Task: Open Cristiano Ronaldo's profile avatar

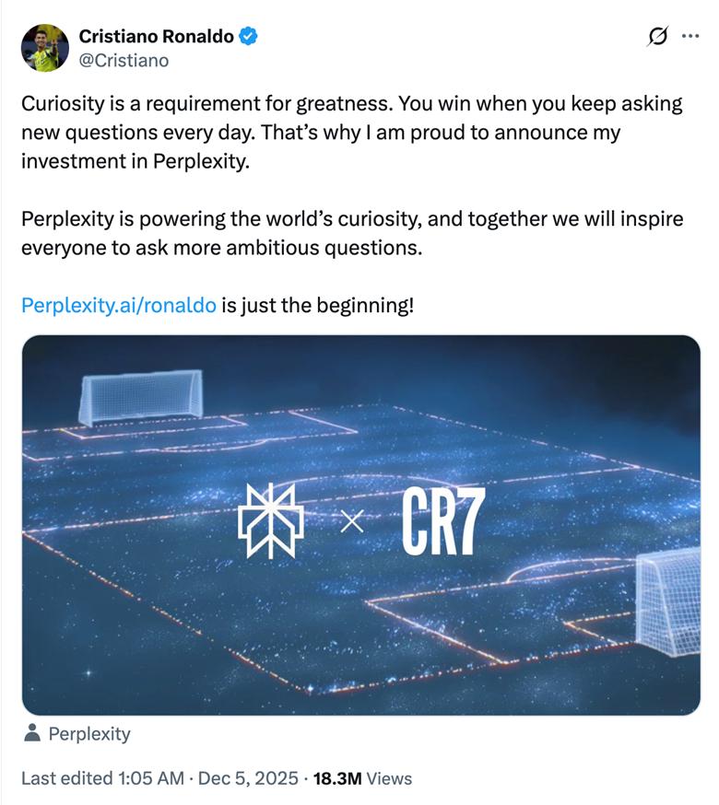Action: click(x=44, y=48)
